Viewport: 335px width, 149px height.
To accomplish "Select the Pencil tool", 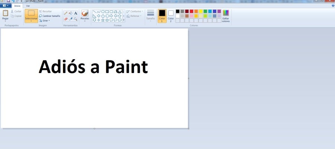I will point(66,13).
